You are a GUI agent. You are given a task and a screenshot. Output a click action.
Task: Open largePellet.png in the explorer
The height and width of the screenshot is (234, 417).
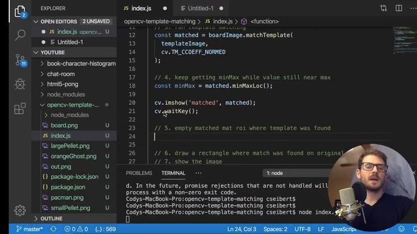click(74, 146)
